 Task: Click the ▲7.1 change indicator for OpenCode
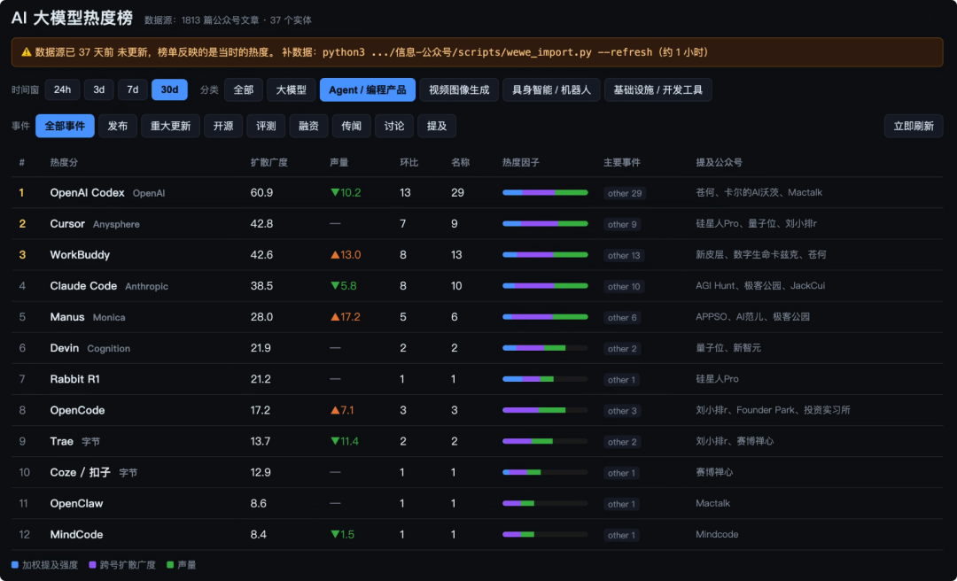(342, 411)
